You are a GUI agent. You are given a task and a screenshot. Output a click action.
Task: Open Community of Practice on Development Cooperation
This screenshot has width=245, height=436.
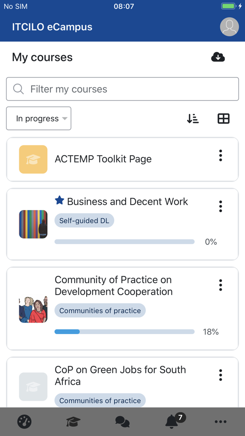[113, 285]
